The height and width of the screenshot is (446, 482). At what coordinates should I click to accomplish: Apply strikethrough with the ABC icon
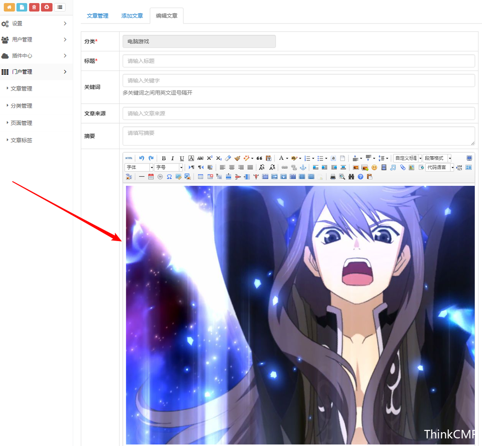(200, 158)
